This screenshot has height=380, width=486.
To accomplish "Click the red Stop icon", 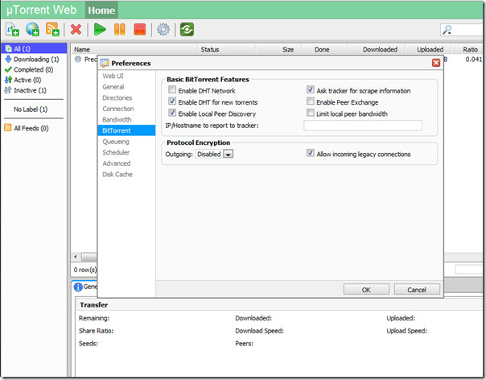I will pos(139,30).
